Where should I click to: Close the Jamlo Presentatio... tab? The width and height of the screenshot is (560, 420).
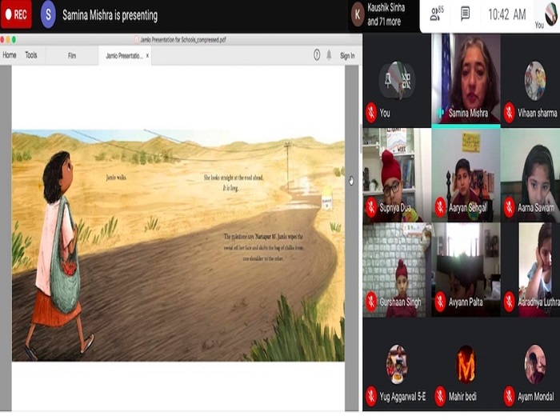147,55
